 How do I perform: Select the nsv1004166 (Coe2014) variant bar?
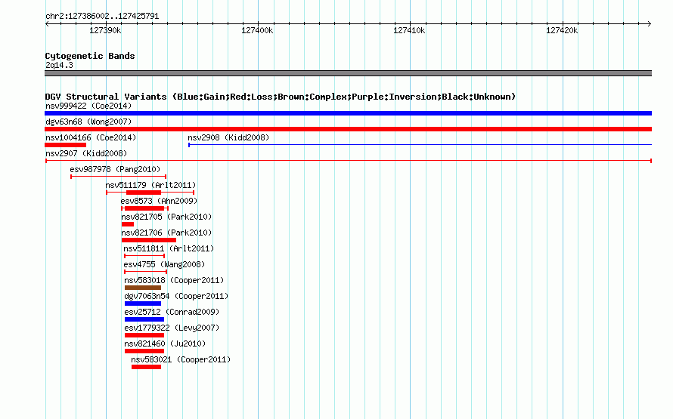click(65, 145)
